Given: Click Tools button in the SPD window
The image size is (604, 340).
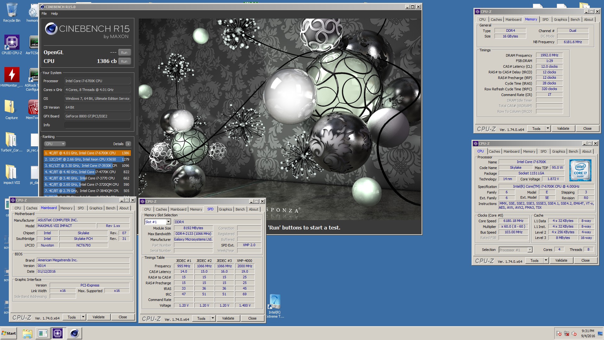Looking at the screenshot, I should tap(201, 318).
